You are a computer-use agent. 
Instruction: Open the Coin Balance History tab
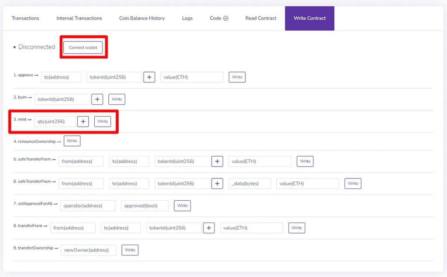click(142, 18)
